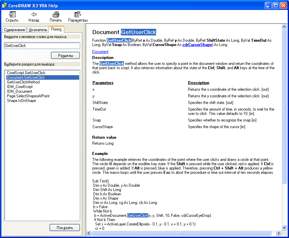The height and width of the screenshot is (238, 289).
Task: Click horizontal scrollbar left arrow
Action: [88, 233]
